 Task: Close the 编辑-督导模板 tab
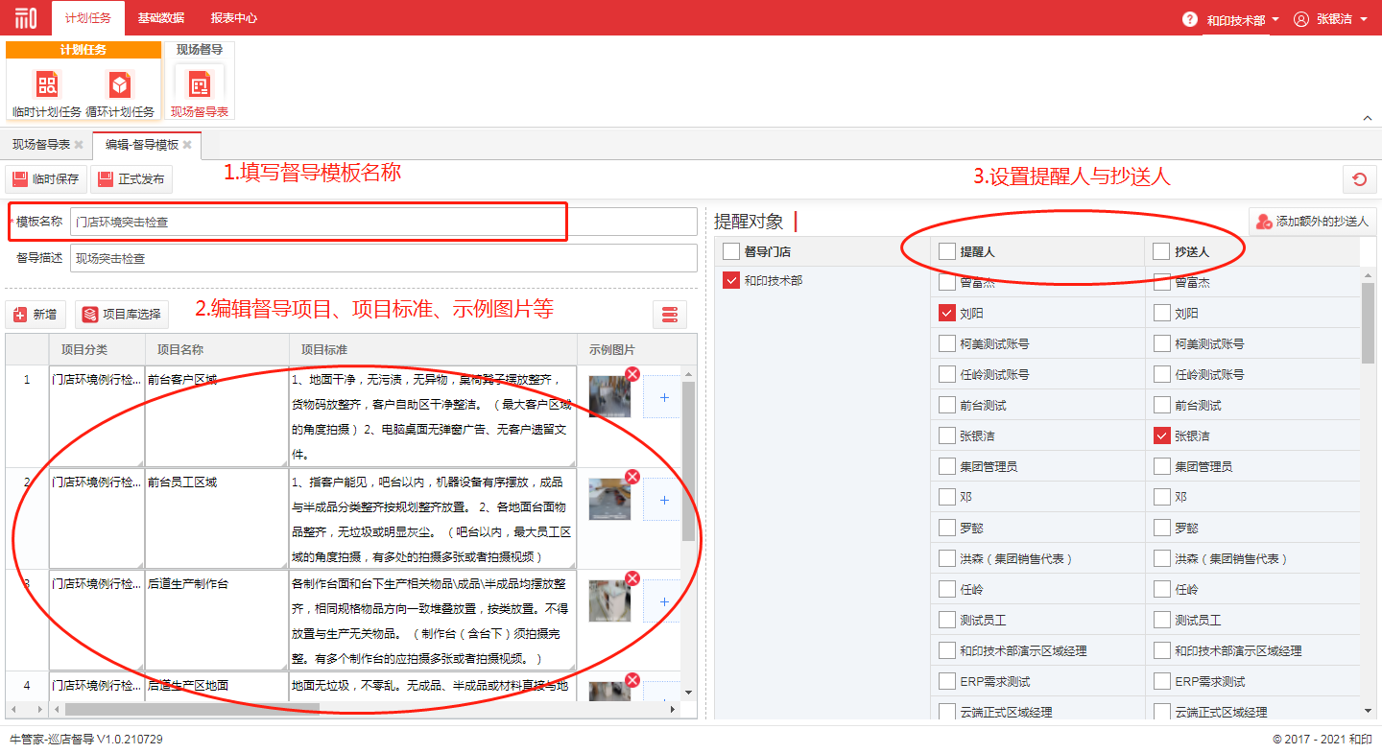click(188, 145)
